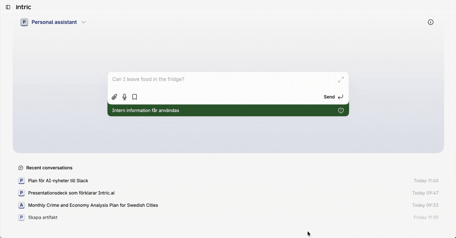Select the Personal assistant title
The height and width of the screenshot is (238, 456).
54,22
